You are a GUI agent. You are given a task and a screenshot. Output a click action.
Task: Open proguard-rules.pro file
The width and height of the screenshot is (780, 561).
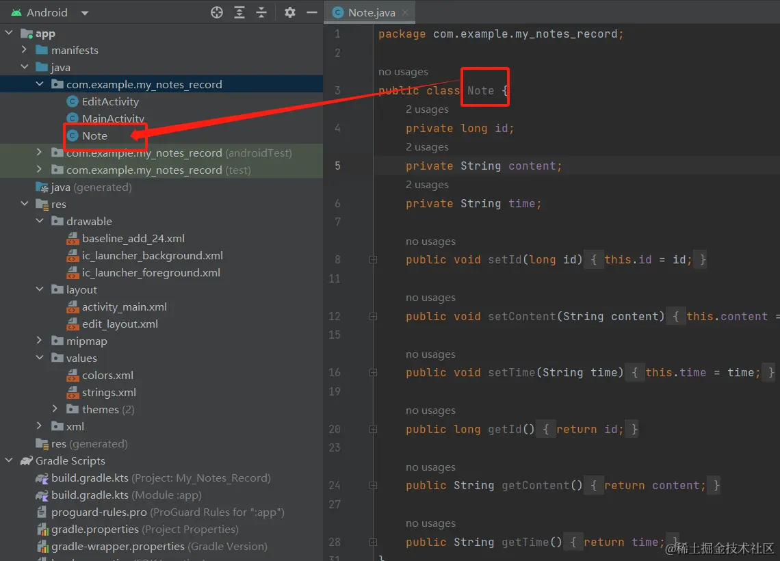(x=168, y=512)
